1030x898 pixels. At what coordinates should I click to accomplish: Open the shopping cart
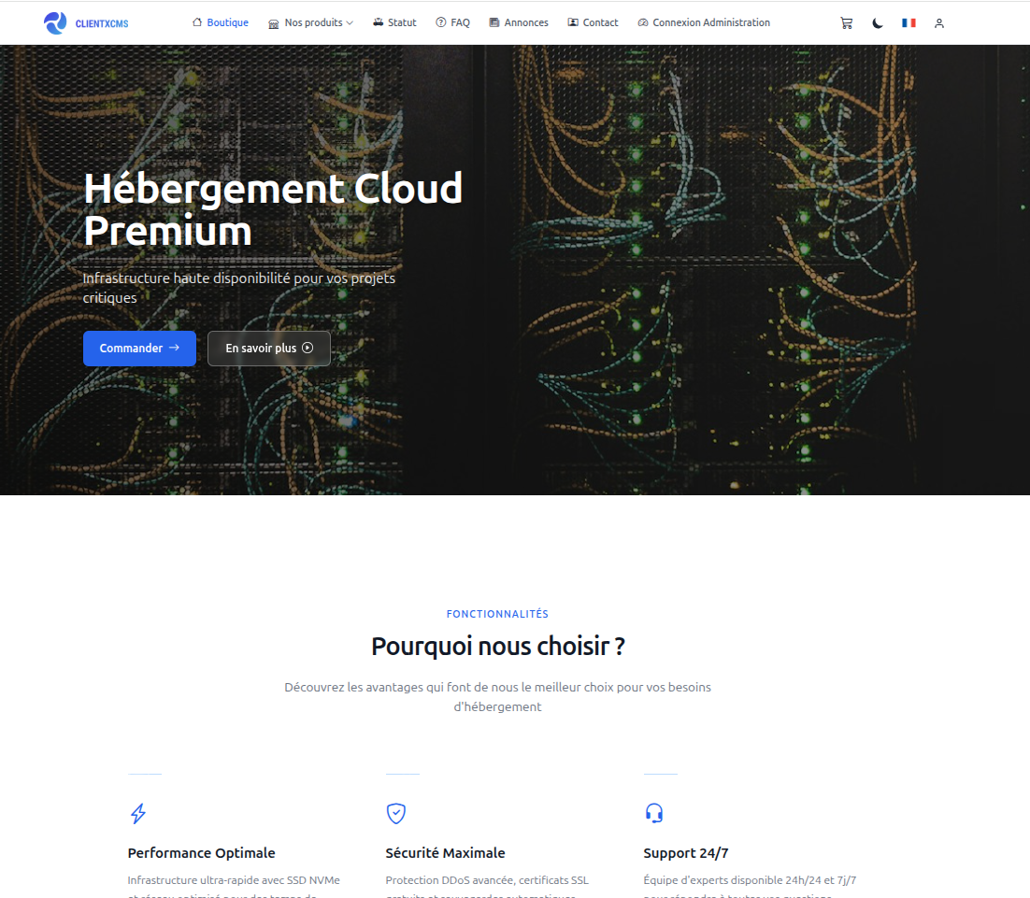[846, 22]
